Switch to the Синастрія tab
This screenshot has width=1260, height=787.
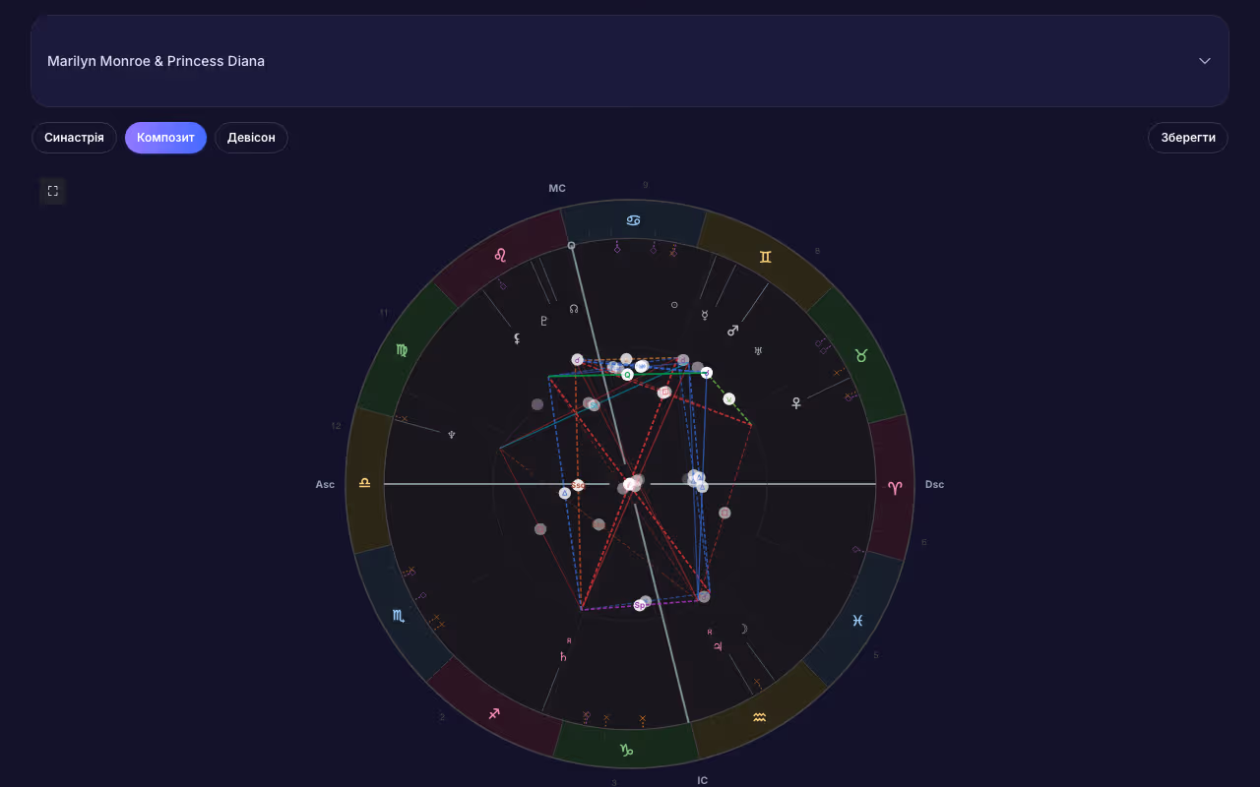[x=74, y=138]
